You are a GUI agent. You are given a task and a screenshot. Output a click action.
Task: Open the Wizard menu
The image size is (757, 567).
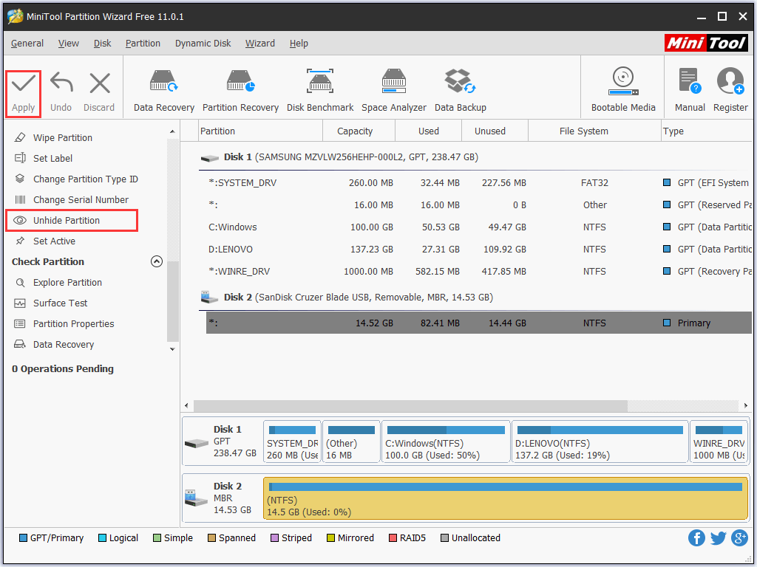(x=259, y=44)
